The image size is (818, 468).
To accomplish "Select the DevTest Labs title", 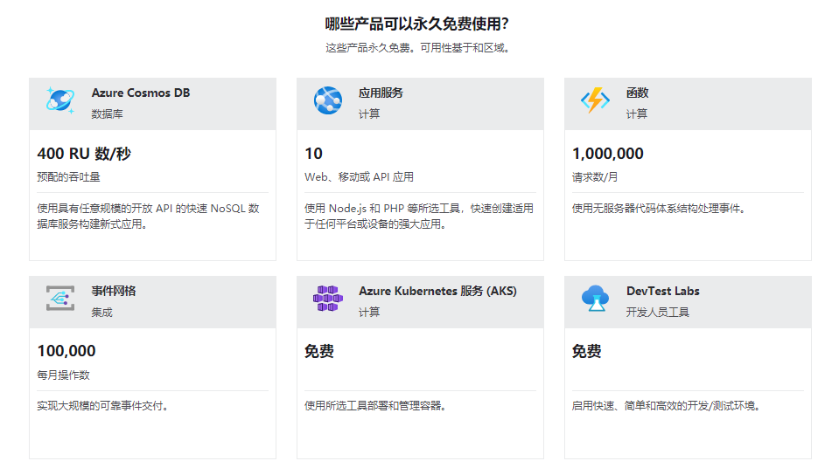I will click(662, 291).
